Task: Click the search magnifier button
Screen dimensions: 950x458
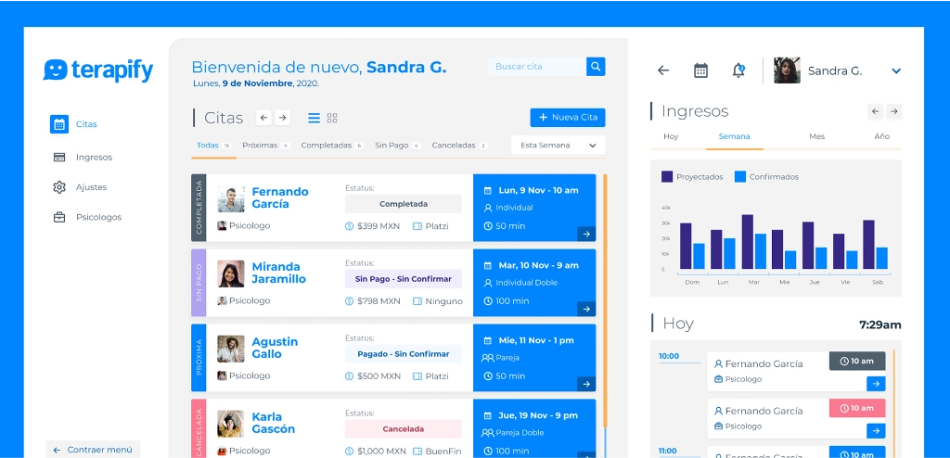Action: click(596, 67)
